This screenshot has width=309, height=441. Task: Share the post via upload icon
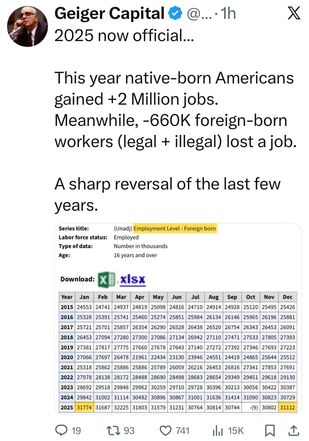click(x=294, y=431)
